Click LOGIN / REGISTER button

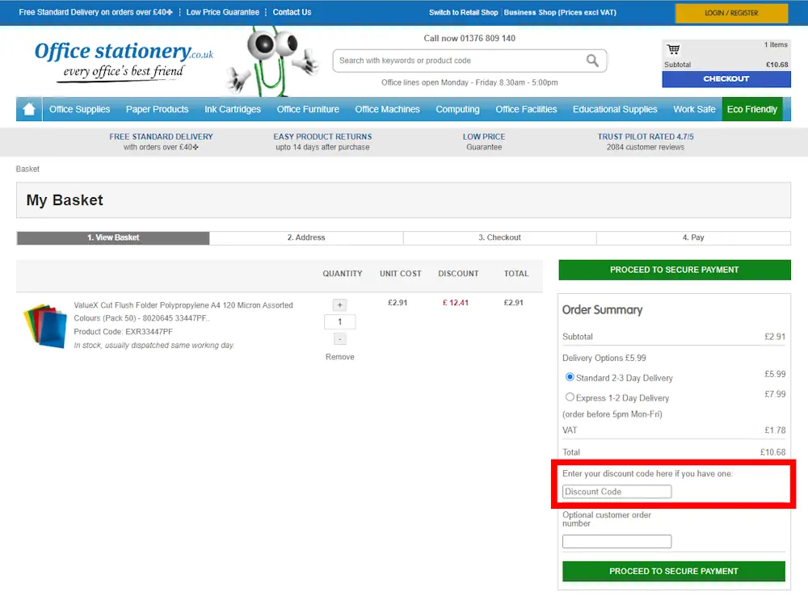[731, 13]
